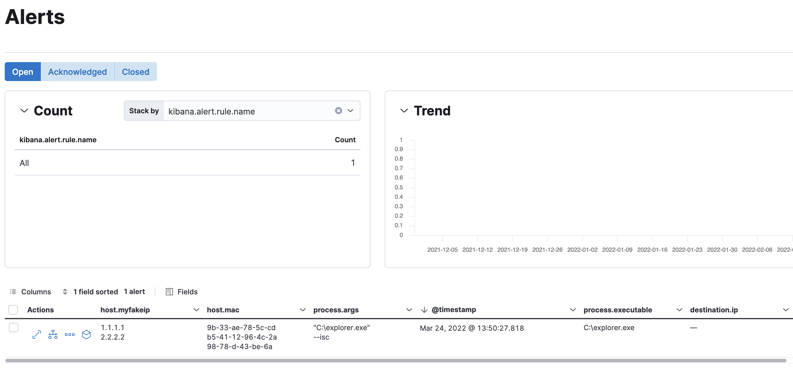Investigate alert in timeline via cube icon
This screenshot has height=368, width=793.
(x=87, y=335)
